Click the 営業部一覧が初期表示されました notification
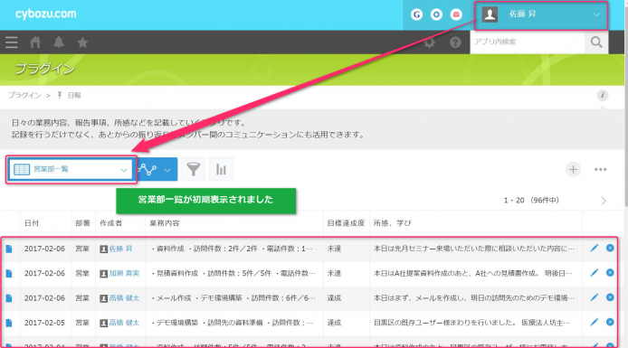The width and height of the screenshot is (628, 348). click(205, 200)
